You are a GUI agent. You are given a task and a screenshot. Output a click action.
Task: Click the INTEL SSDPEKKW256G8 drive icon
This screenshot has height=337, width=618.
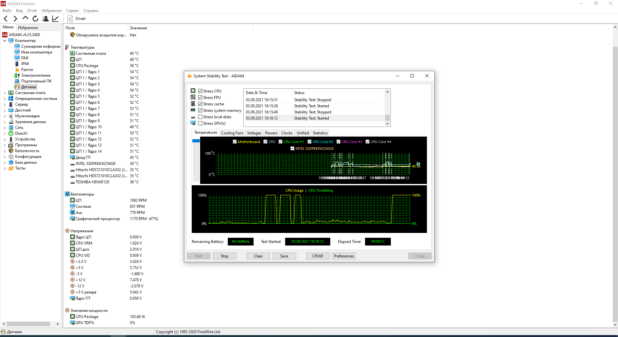72,164
